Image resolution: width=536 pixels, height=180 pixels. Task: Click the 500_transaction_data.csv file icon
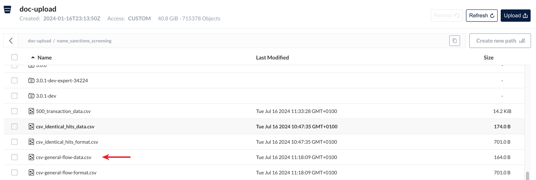pyautogui.click(x=31, y=111)
